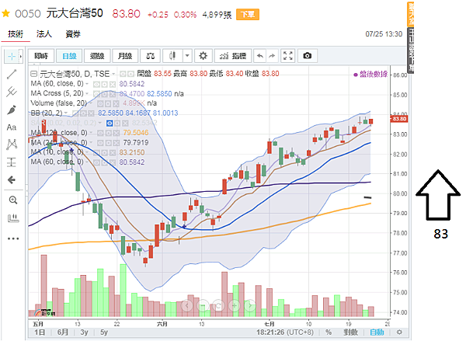466x348 pixels.
Task: Click the left arrow marker tool
Action: tap(12, 179)
